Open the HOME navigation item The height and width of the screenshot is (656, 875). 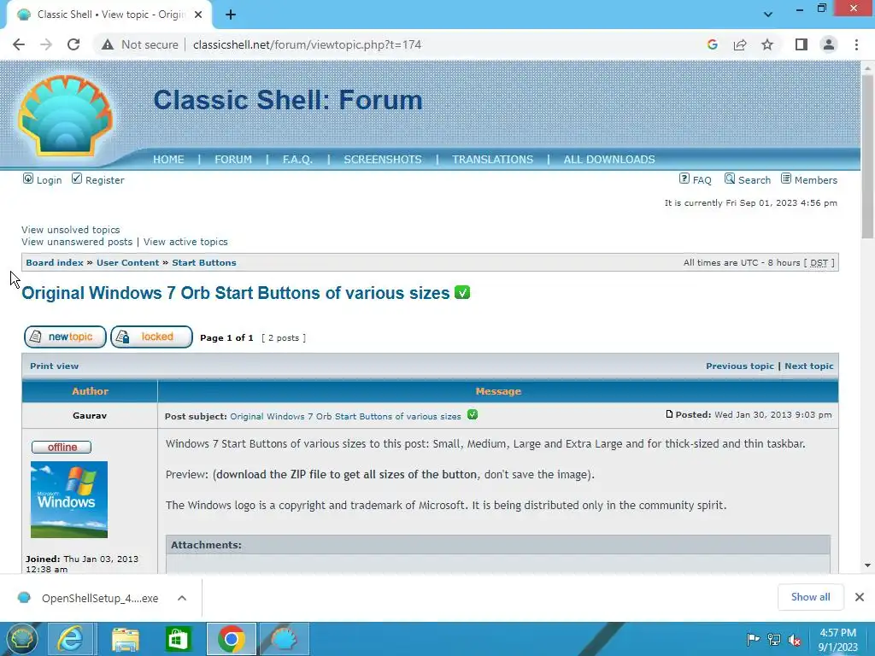(168, 160)
